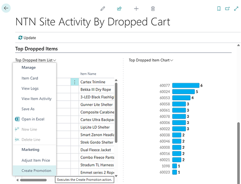Click the chart bar for item 60077
Image resolution: width=241 pixels, height=184 pixels.
click(x=186, y=85)
